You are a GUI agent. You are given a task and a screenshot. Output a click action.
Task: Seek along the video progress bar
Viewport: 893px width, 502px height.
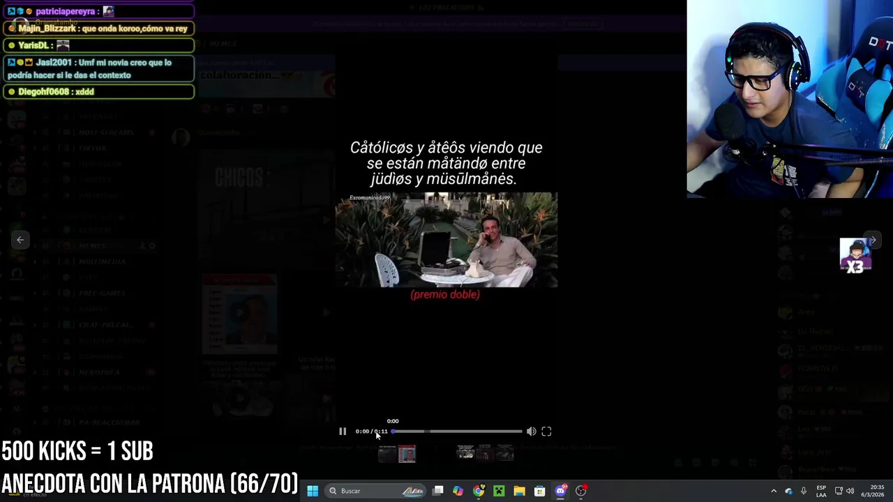457,432
